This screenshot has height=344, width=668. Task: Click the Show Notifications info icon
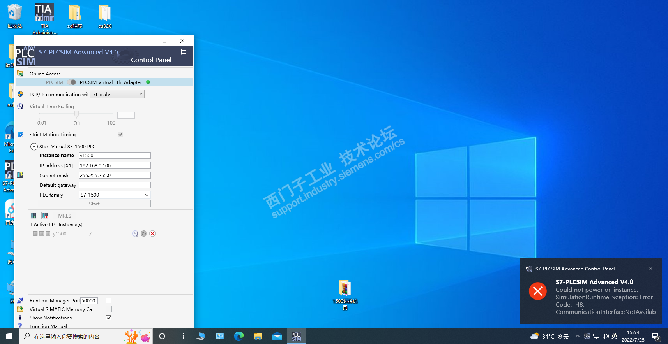[20, 318]
